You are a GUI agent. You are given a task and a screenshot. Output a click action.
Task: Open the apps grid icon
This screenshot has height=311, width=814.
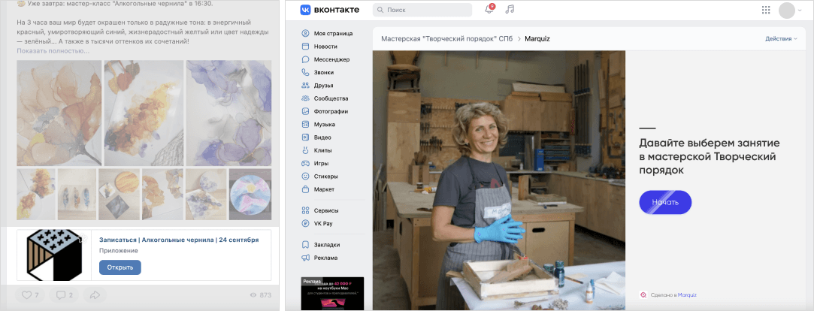tap(766, 10)
